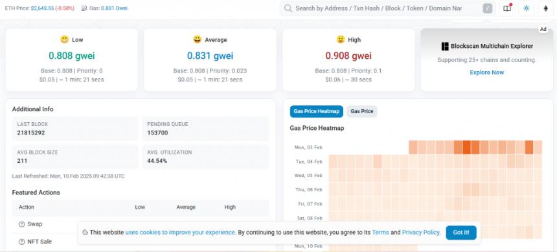The height and width of the screenshot is (252, 557).
Task: Switch to Gas Price Heatmap tab
Action: pos(317,111)
